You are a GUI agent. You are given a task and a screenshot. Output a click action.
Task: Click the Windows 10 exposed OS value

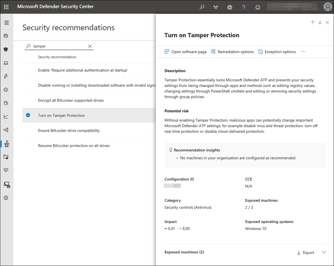(256, 229)
